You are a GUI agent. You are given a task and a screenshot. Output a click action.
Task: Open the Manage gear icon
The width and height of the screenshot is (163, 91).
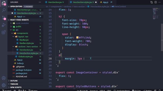[4, 85]
